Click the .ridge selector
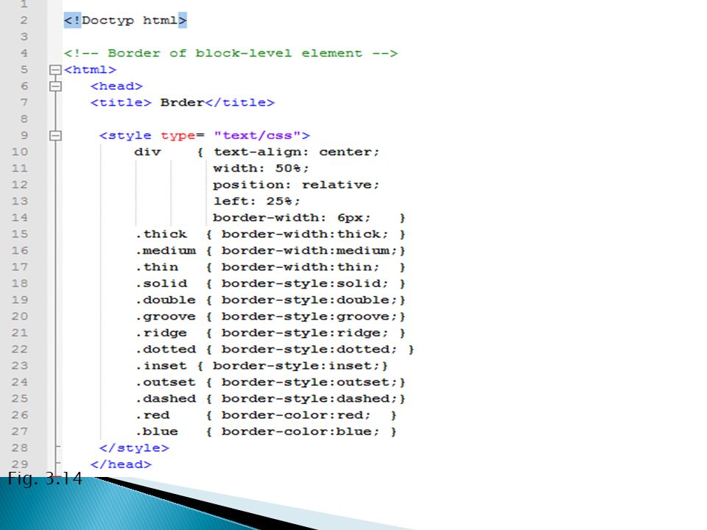The width and height of the screenshot is (707, 530). (x=161, y=333)
